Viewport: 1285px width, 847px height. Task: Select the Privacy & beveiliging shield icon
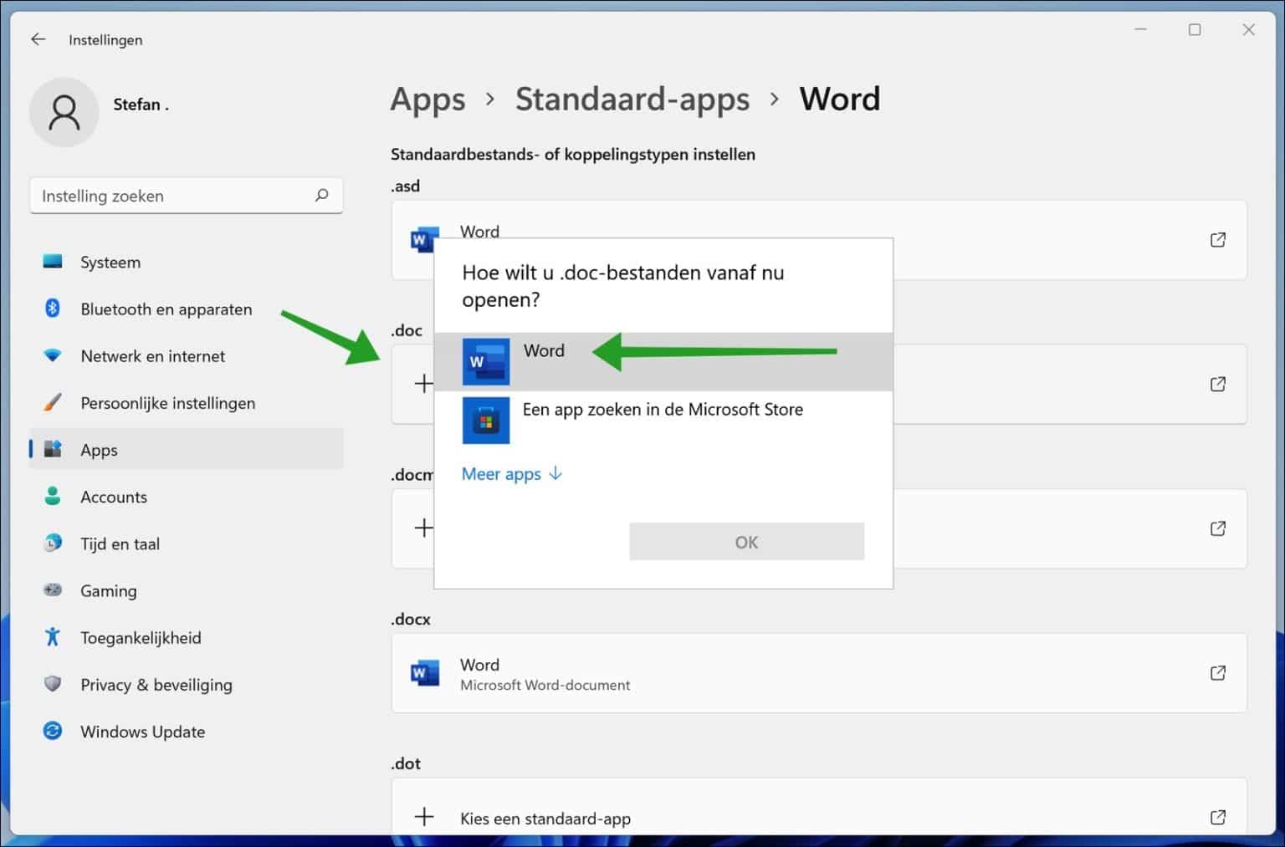pos(52,684)
